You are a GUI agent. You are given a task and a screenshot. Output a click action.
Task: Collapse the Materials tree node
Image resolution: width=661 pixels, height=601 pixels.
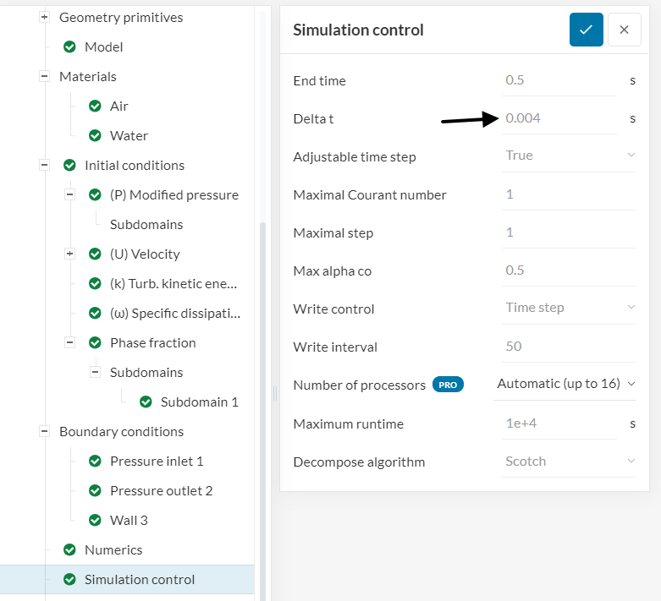tap(44, 77)
